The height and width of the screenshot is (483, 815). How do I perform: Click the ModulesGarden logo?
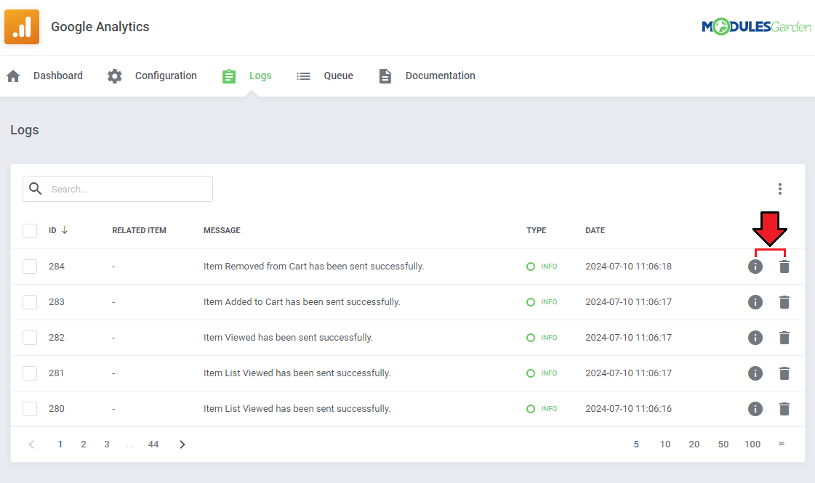(756, 26)
